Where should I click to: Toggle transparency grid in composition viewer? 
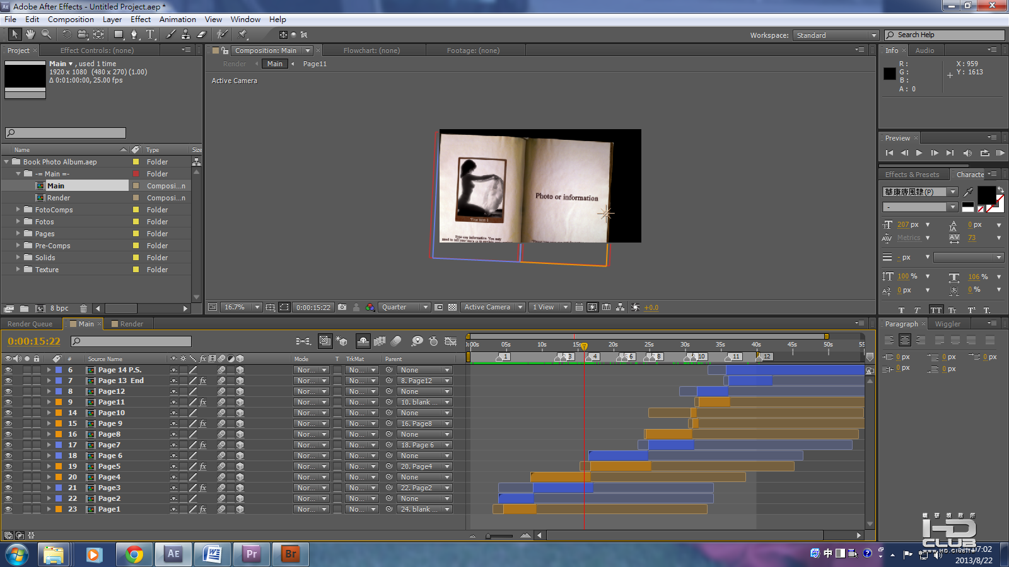pos(452,307)
